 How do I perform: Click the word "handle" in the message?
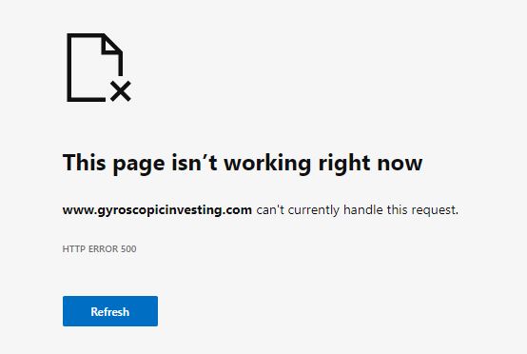[363, 209]
